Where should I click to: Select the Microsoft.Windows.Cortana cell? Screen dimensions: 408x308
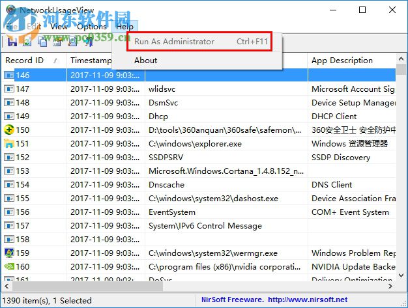pos(226,171)
